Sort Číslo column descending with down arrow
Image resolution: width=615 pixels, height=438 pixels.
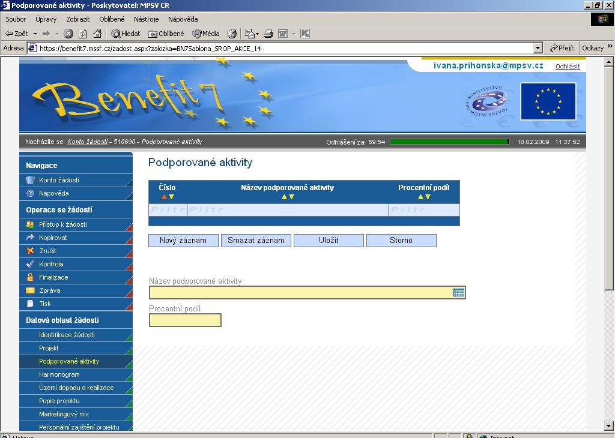tap(171, 197)
